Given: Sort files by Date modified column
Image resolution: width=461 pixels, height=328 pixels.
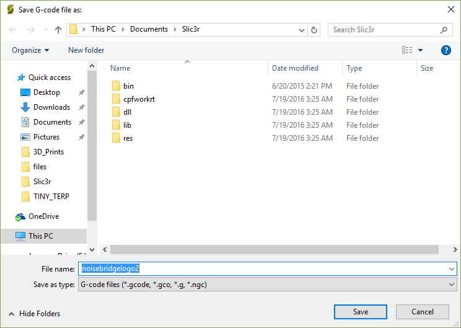Looking at the screenshot, I should [295, 68].
